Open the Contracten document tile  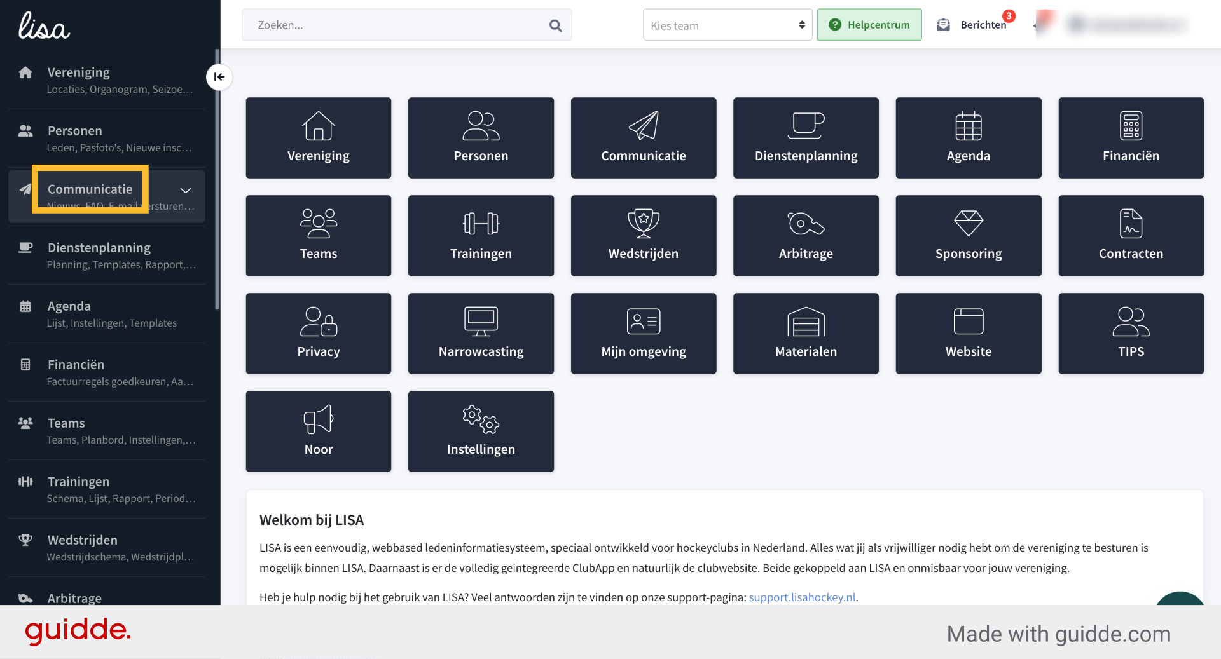pos(1131,236)
